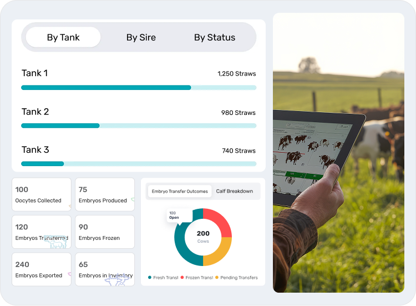Click cow icon on Embryos Transferred card

[x=55, y=242]
